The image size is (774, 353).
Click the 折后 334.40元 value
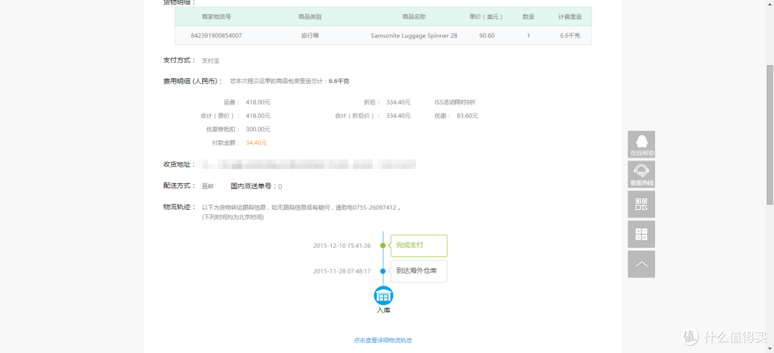pos(398,102)
